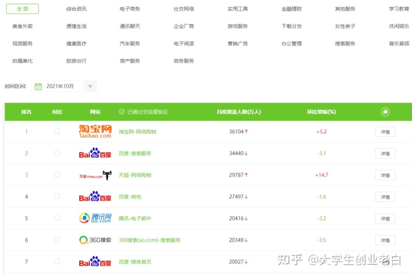The image size is (412, 276).
Task: Switch to the 电子商务 category
Action: click(x=130, y=9)
